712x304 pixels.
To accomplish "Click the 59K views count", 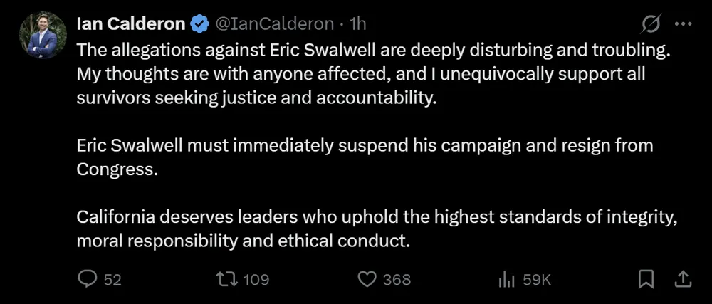I will coord(538,280).
